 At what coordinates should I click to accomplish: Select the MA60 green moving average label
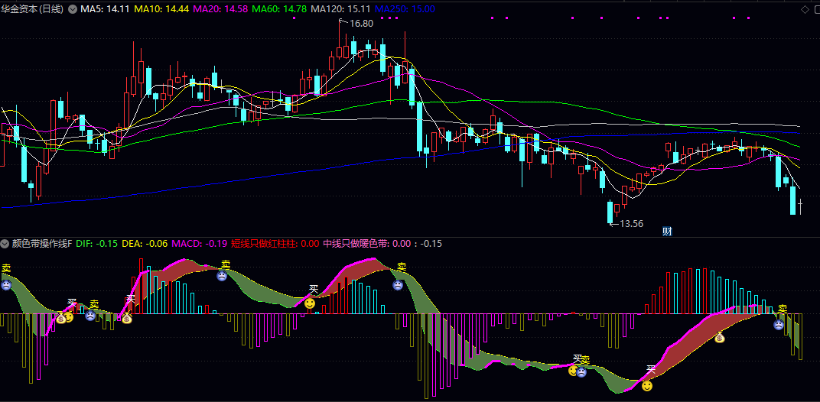click(x=279, y=9)
